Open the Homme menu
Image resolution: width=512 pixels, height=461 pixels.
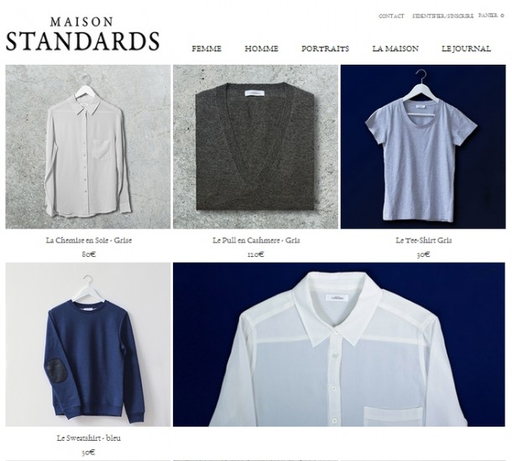[262, 49]
